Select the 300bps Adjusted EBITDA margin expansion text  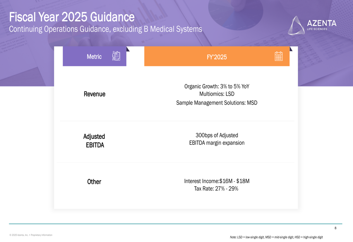(x=217, y=139)
